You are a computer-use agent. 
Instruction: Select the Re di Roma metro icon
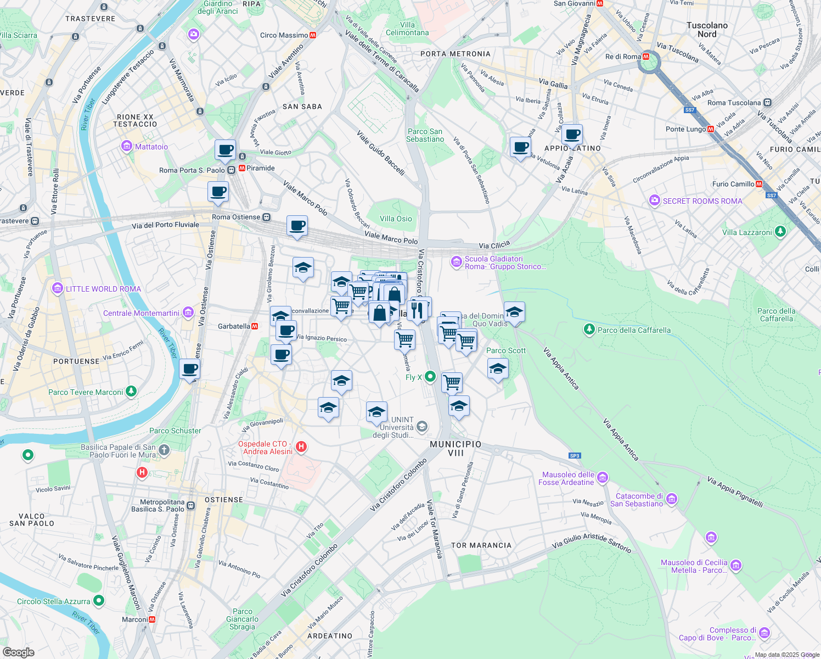(x=645, y=56)
